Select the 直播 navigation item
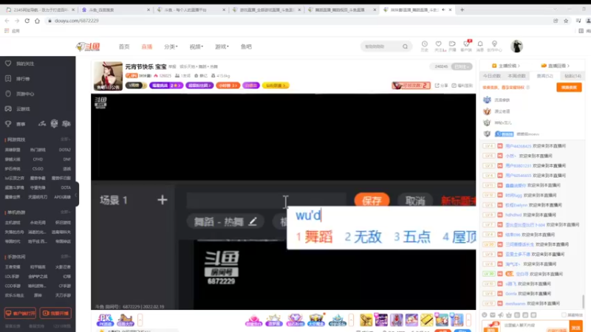The height and width of the screenshot is (332, 591). click(146, 46)
